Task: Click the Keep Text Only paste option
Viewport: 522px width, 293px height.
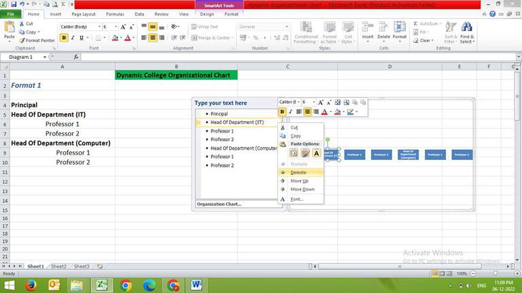Action: pos(316,153)
